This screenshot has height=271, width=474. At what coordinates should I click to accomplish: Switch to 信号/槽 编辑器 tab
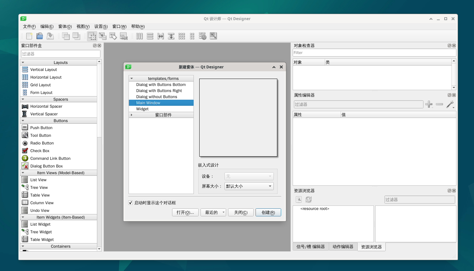tap(311, 247)
